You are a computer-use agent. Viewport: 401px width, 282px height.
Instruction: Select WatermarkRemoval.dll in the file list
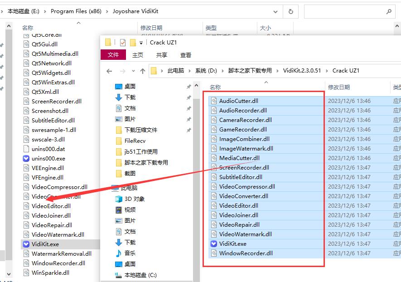tap(61, 253)
